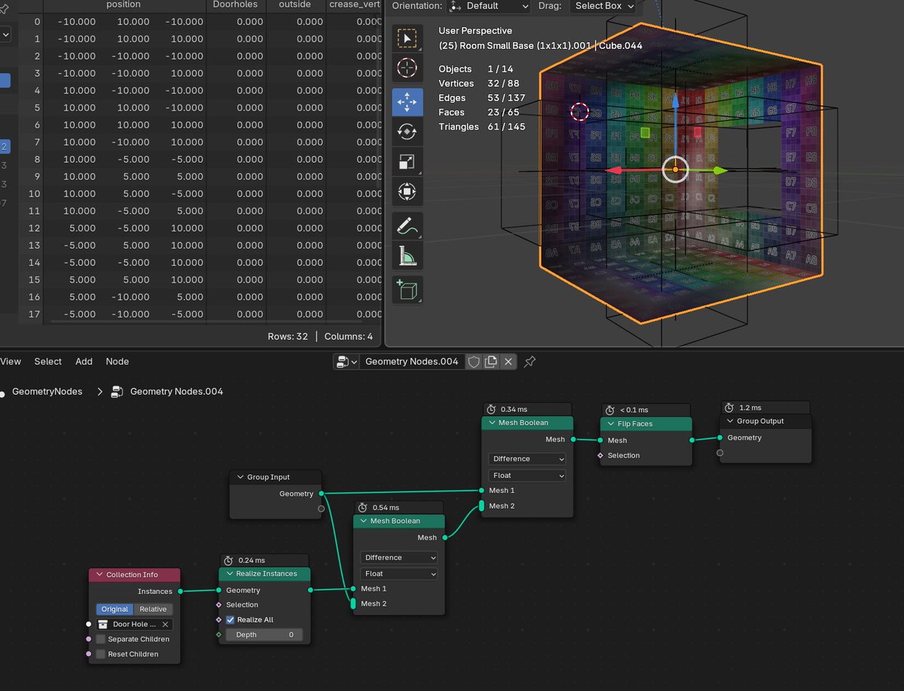The image size is (904, 691).
Task: Click the timing clock icon above Realize Instances
Action: click(228, 560)
